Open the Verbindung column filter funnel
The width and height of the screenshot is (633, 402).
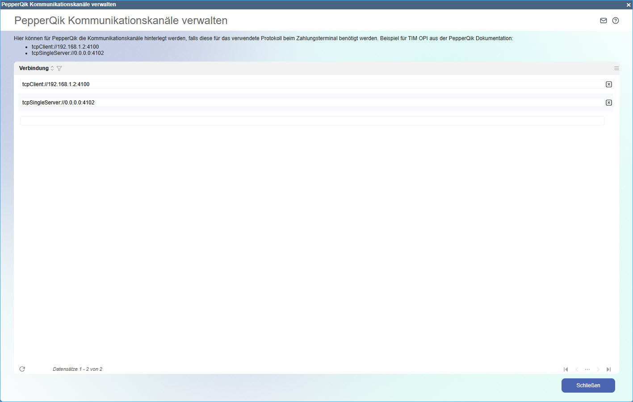point(59,68)
